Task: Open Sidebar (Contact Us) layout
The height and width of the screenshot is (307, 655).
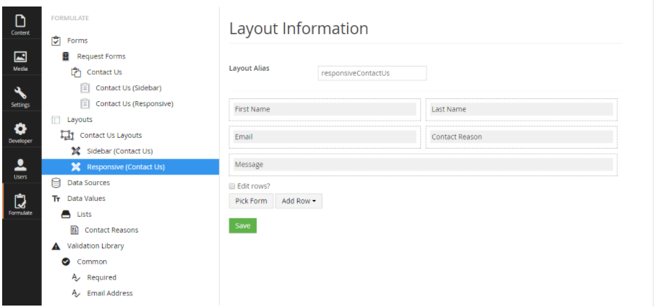Action: (x=119, y=151)
